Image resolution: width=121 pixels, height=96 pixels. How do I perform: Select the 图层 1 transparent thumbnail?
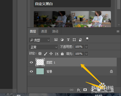40,62
